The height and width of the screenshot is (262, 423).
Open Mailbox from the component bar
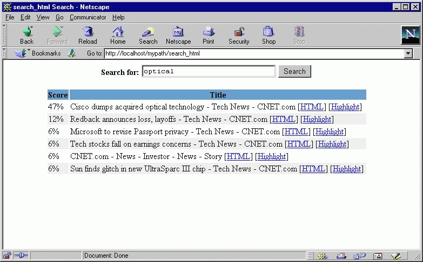341,256
